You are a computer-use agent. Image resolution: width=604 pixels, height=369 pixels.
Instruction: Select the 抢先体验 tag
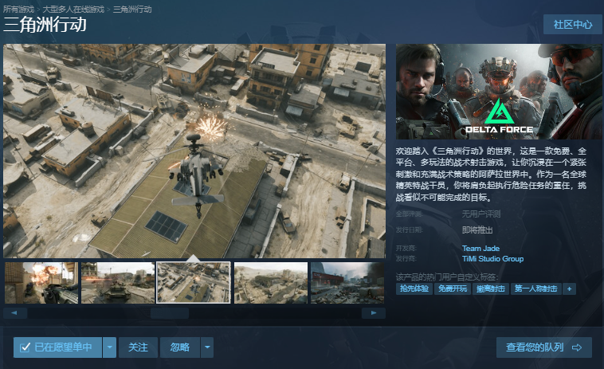point(414,289)
